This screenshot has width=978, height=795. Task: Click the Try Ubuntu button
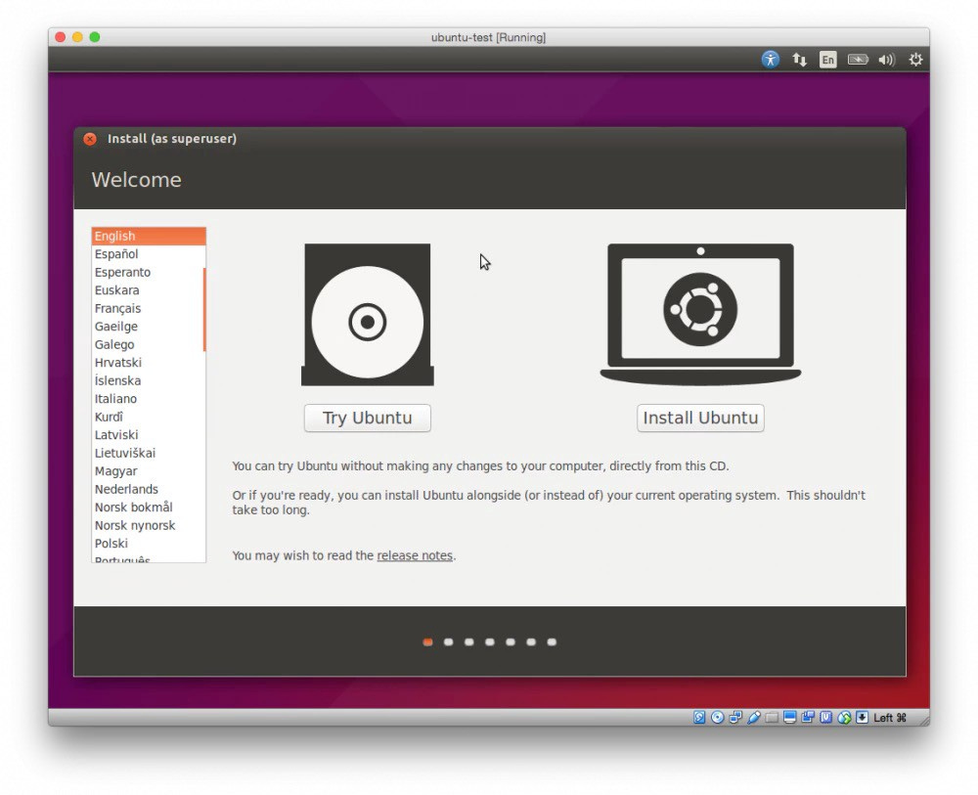pyautogui.click(x=368, y=418)
